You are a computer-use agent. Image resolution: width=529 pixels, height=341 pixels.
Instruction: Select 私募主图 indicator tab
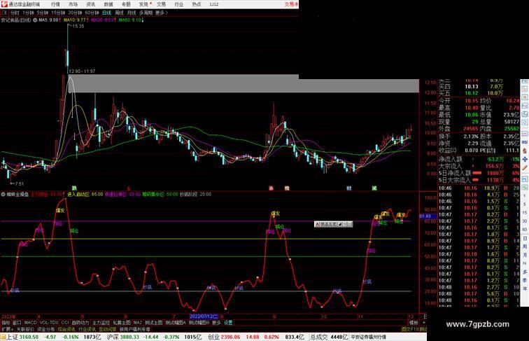pyautogui.click(x=122, y=323)
